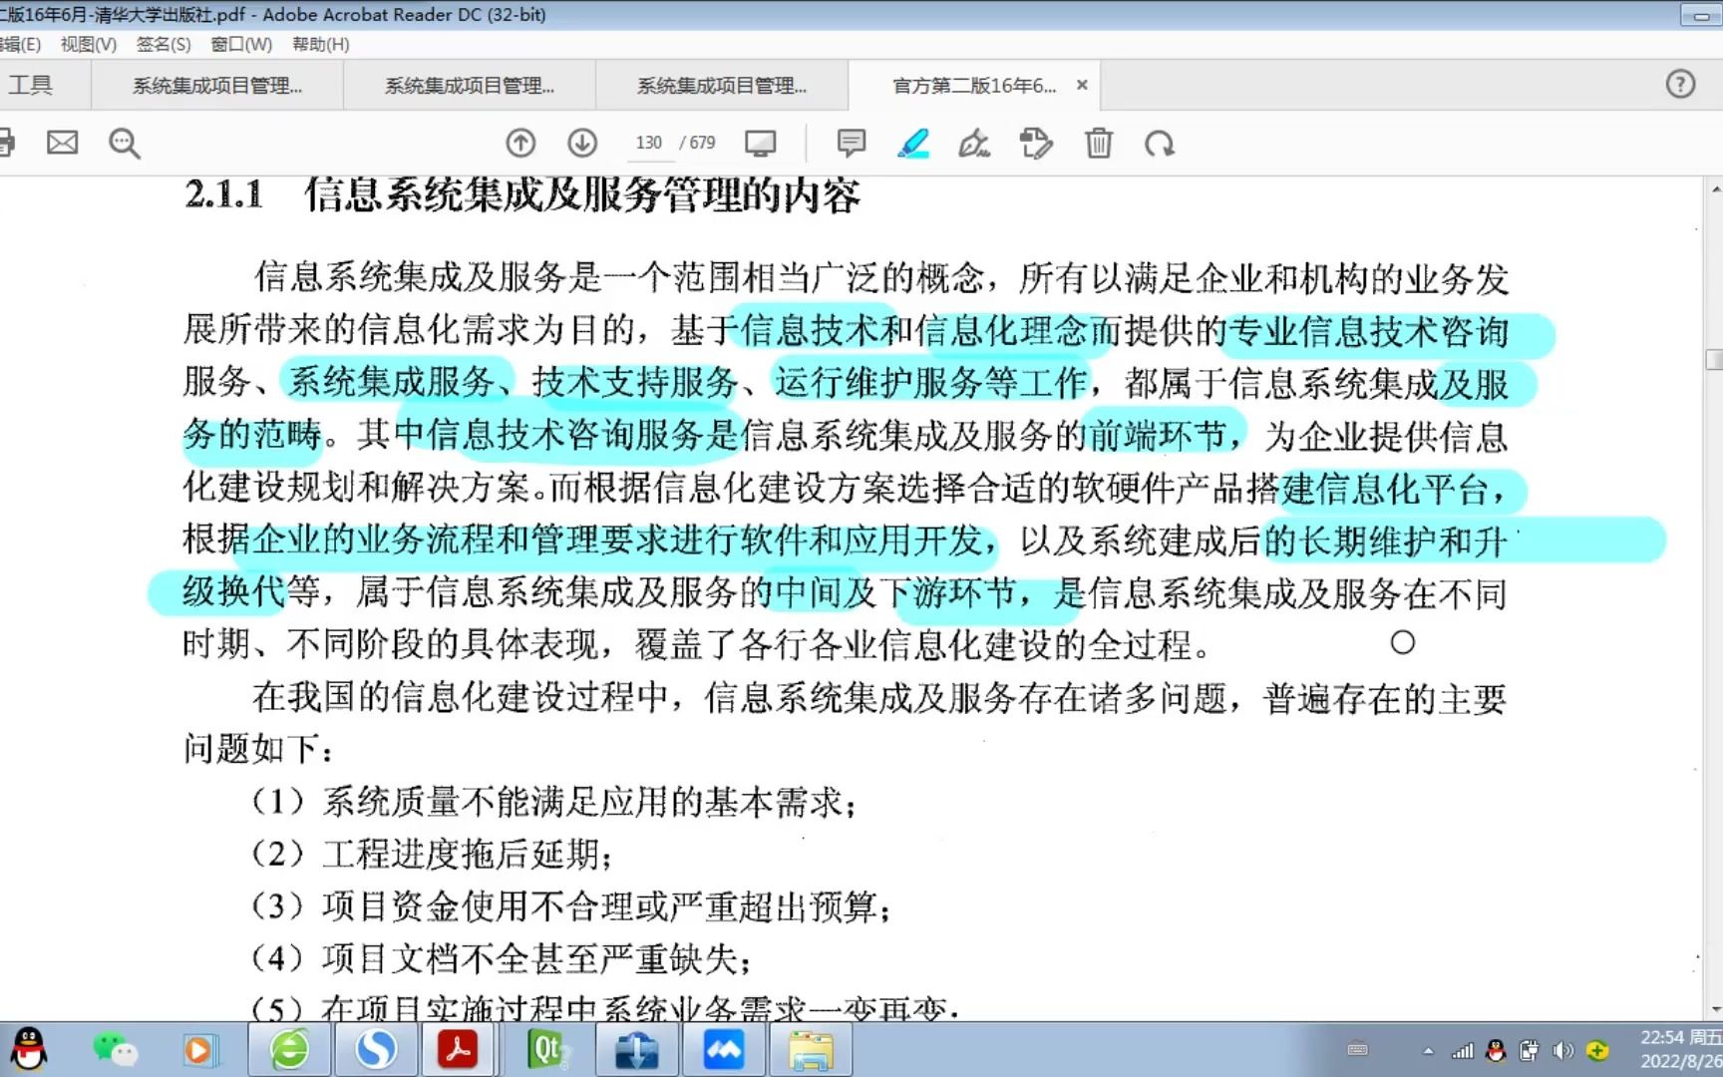1723x1077 pixels.
Task: Click the network signal tray icon
Action: click(x=1462, y=1050)
